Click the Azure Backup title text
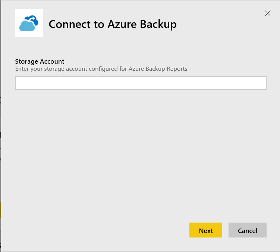 (113, 24)
